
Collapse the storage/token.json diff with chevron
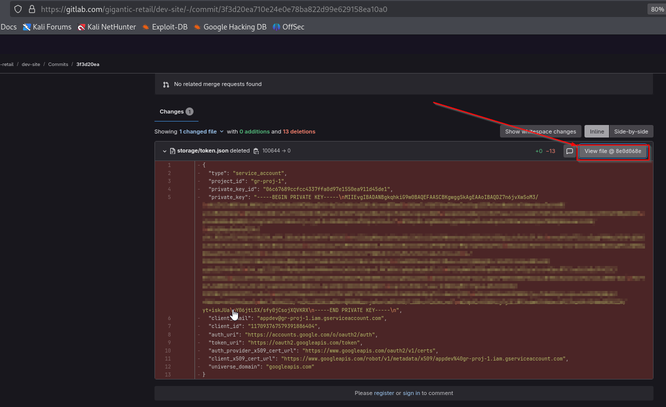[x=164, y=151]
